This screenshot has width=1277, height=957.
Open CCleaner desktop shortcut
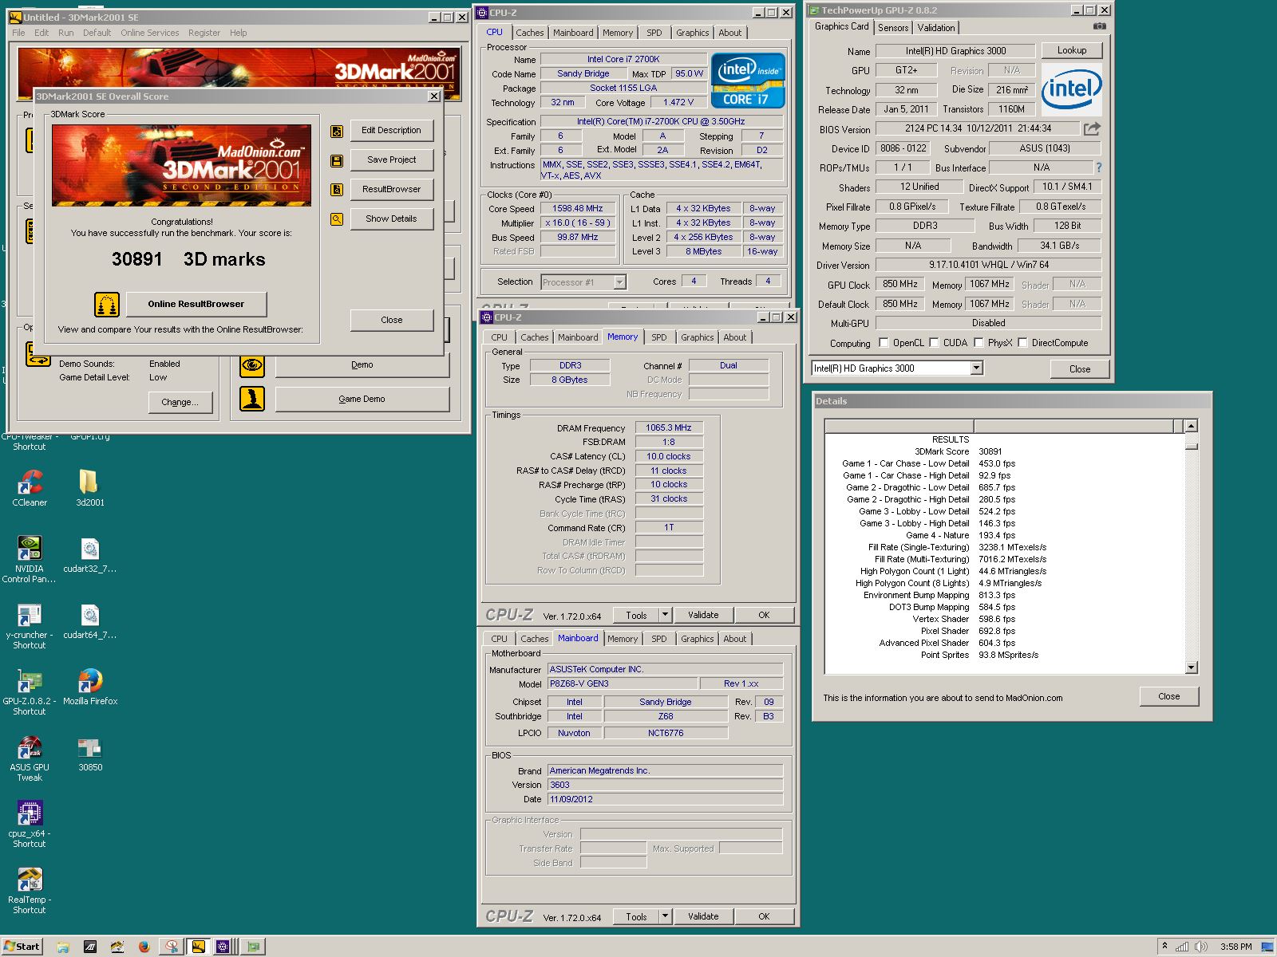[30, 487]
